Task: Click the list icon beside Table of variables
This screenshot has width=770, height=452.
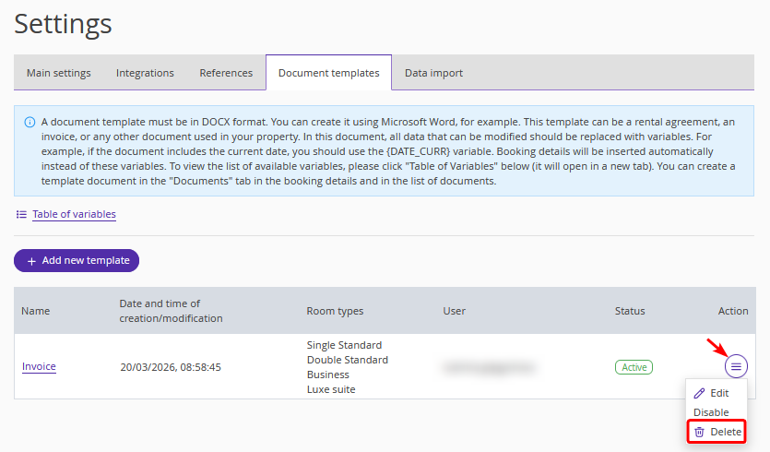Action: pos(21,214)
